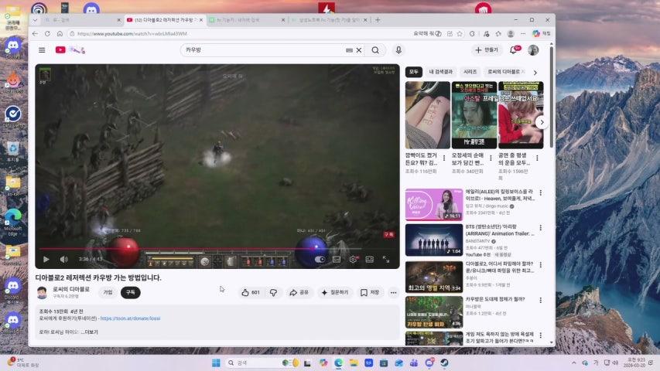Select the 내 검색결과 filter chip
660x371 pixels.
(x=441, y=71)
